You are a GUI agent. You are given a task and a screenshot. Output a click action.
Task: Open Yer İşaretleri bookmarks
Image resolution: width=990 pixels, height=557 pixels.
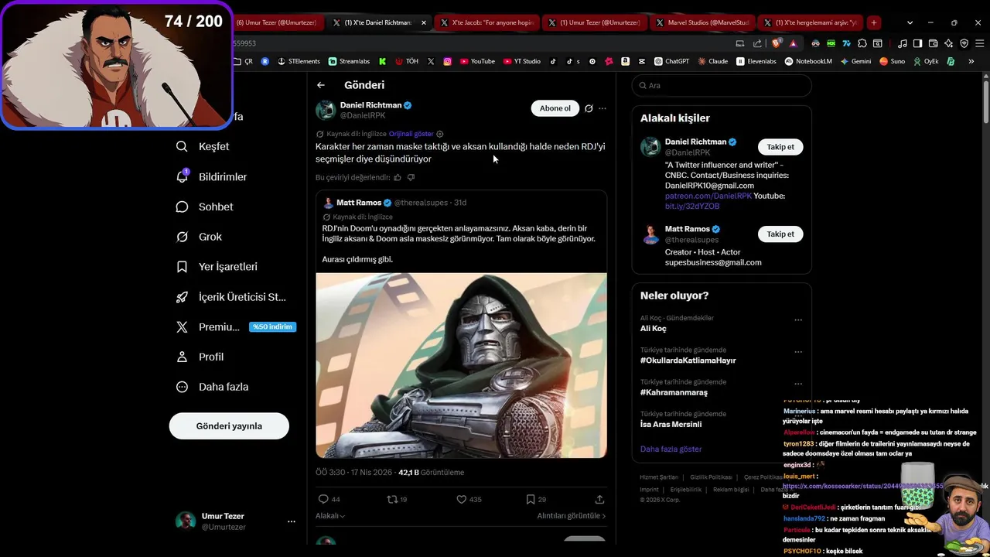pyautogui.click(x=217, y=266)
